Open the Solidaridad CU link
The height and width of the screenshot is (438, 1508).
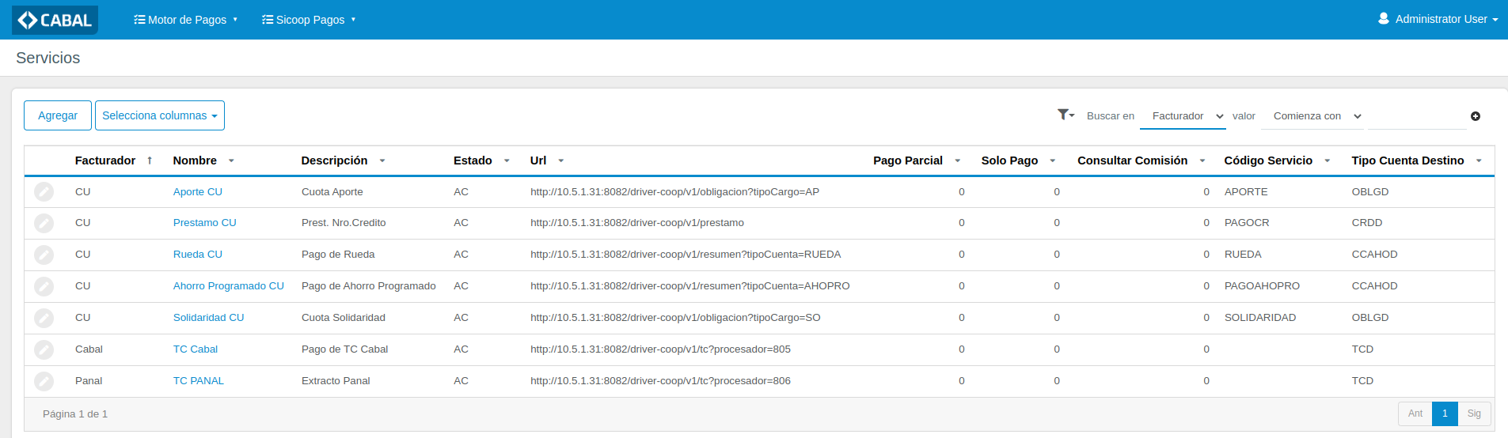208,318
